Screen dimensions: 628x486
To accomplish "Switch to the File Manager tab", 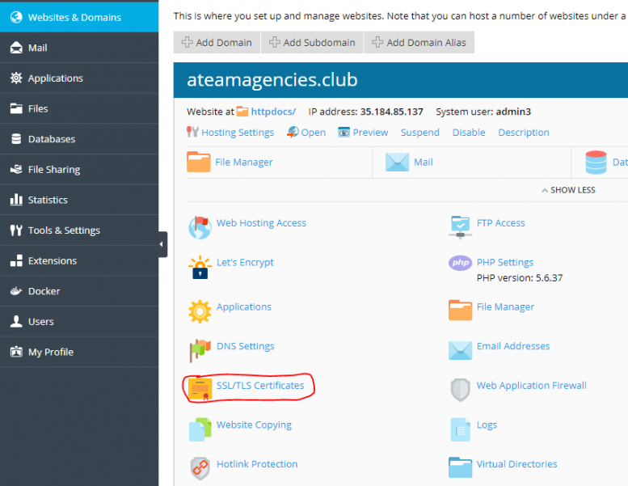I will pyautogui.click(x=243, y=163).
